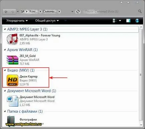This screenshot has height=129, width=145.
Task: Close the Explorer window
Action: [x=137, y=2]
